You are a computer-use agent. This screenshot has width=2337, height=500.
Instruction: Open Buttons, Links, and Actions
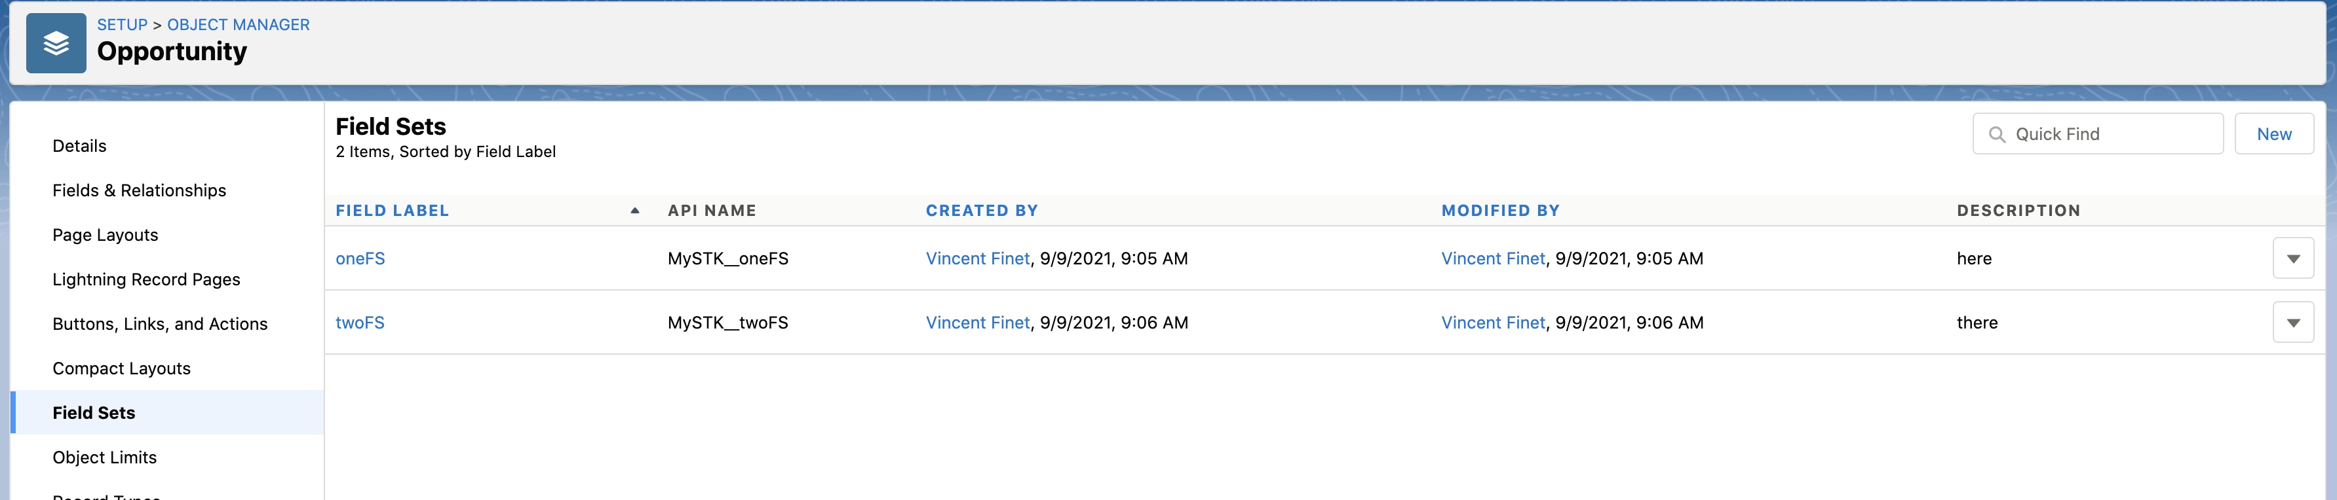point(160,323)
